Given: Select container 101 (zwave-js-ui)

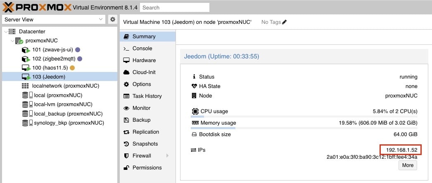Looking at the screenshot, I should pyautogui.click(x=52, y=50).
